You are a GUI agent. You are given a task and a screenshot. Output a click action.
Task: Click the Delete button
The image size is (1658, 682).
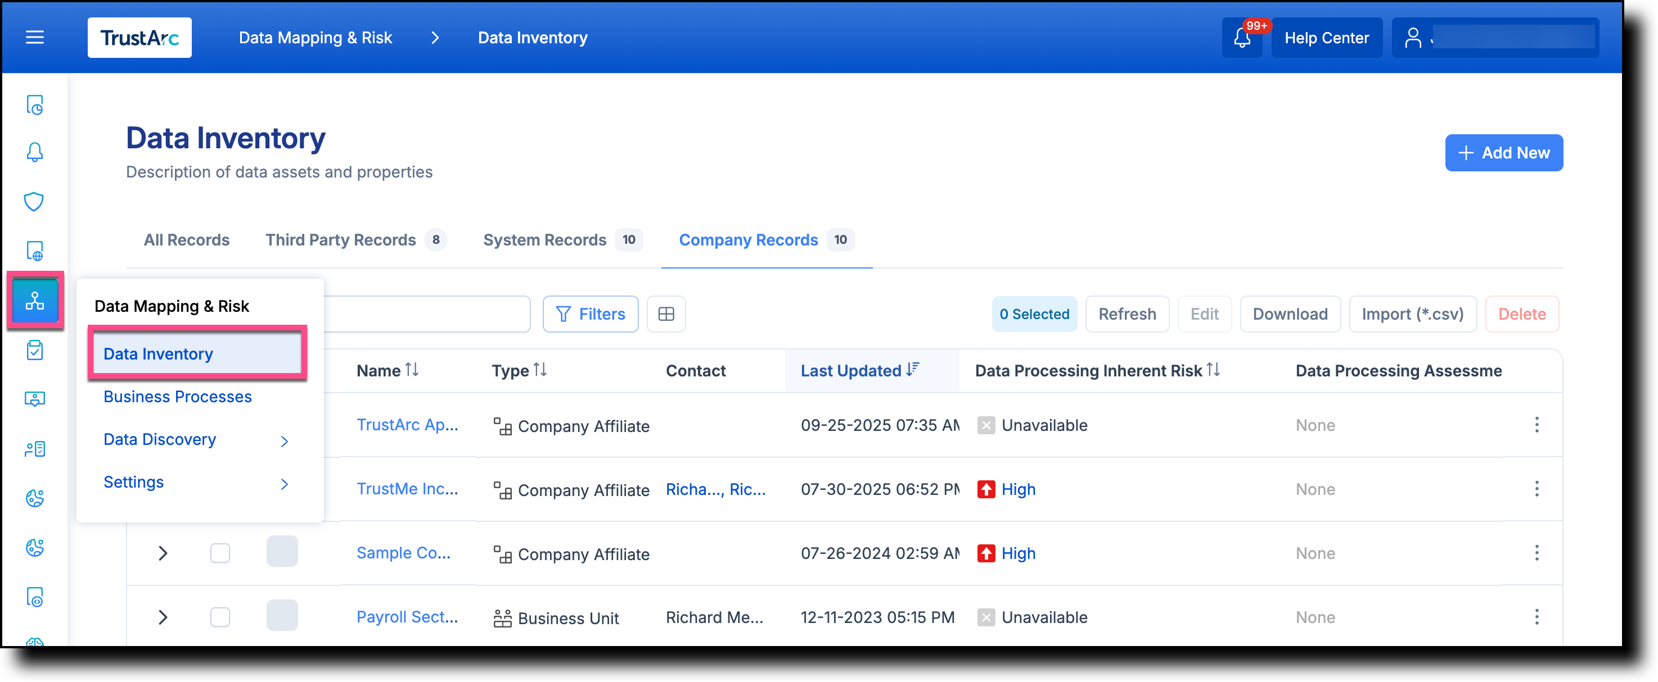[x=1521, y=315]
